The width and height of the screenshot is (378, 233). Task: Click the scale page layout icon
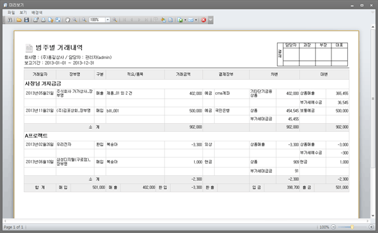pyautogui.click(x=58, y=20)
